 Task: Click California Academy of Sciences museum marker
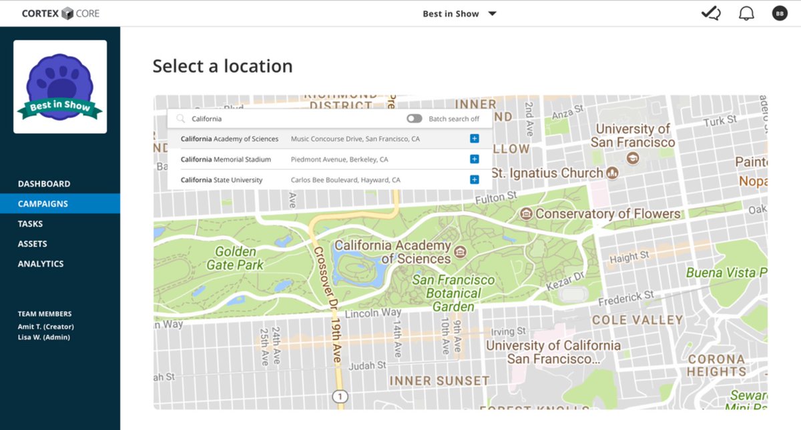pos(459,252)
